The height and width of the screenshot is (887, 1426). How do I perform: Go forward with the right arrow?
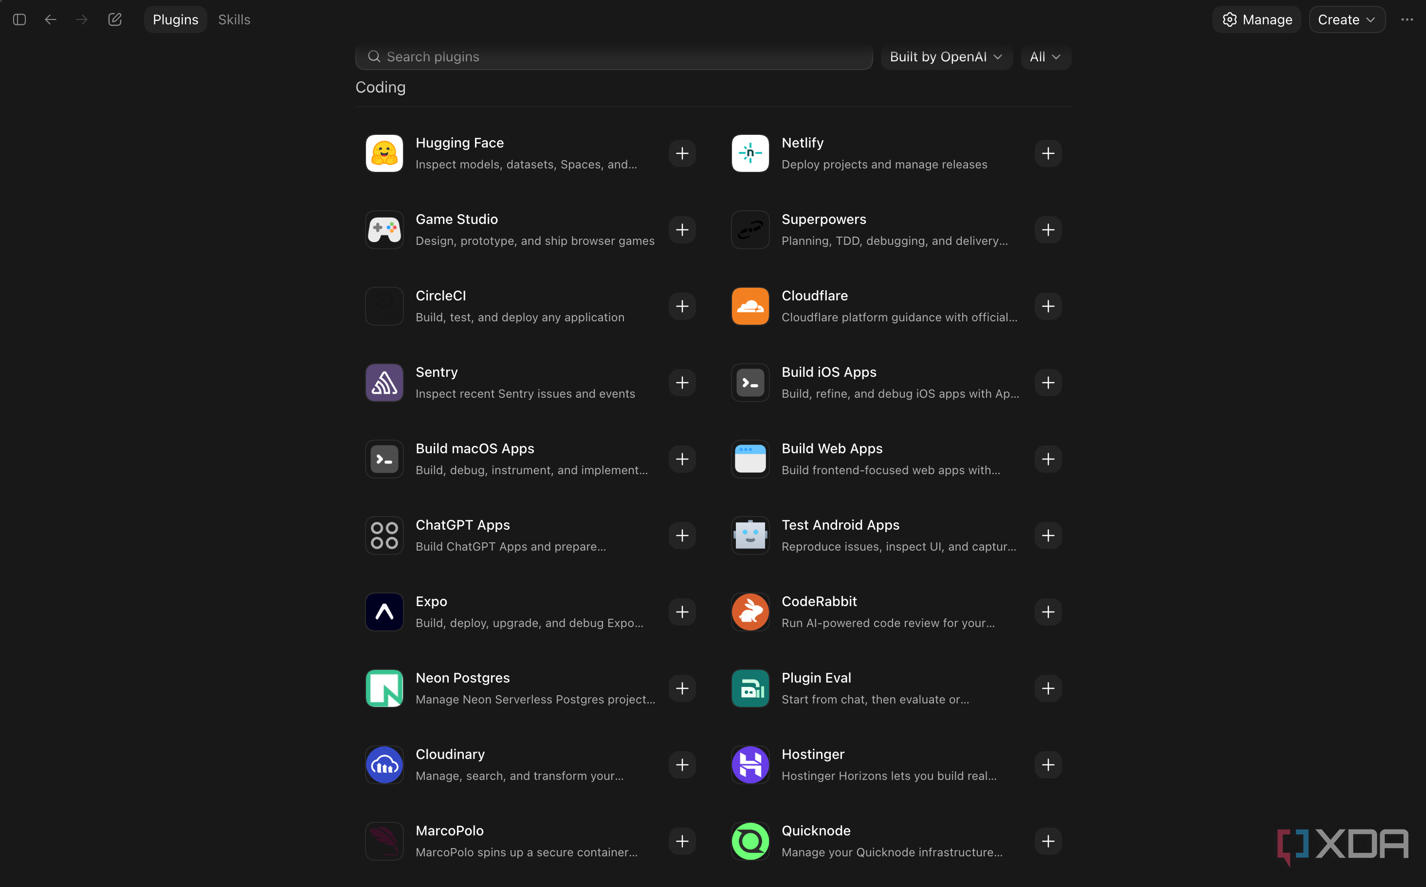[x=81, y=19]
